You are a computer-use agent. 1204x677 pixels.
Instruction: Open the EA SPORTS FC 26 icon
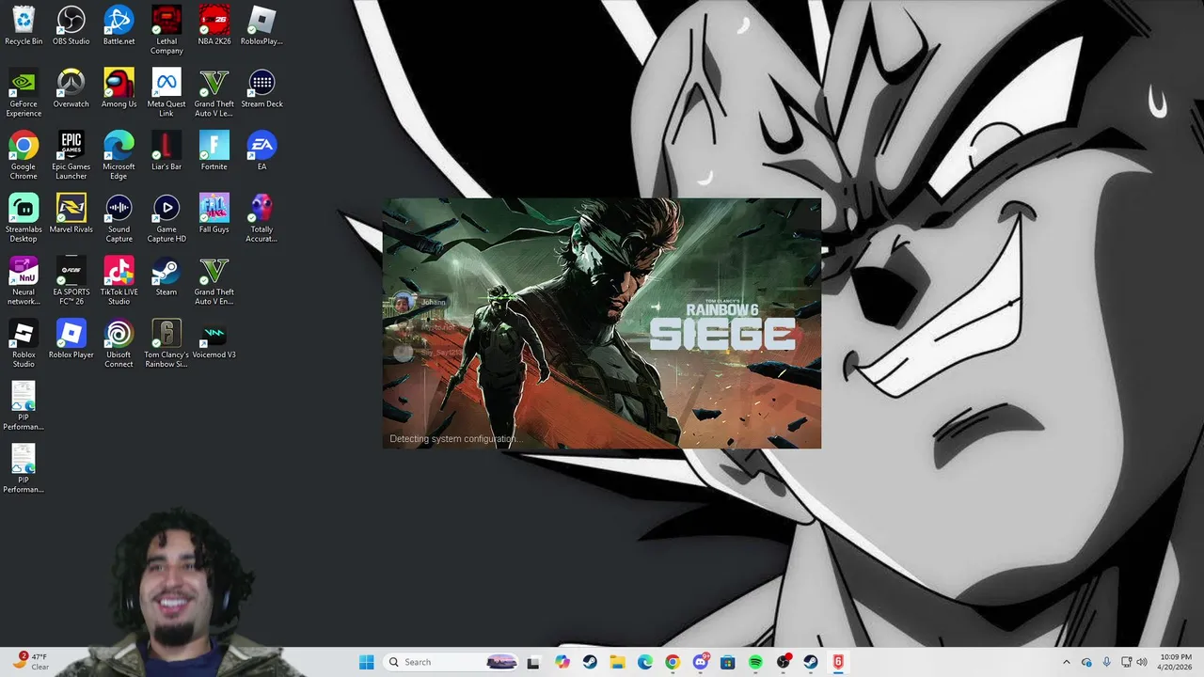click(71, 281)
